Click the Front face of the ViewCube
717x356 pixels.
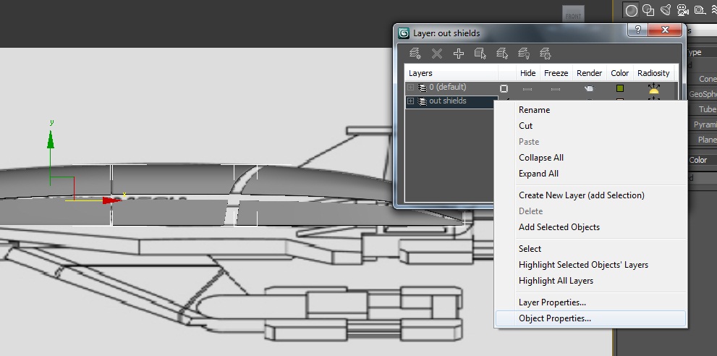[573, 14]
